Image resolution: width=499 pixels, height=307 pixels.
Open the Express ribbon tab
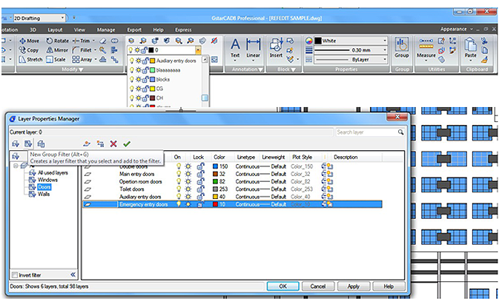(183, 30)
